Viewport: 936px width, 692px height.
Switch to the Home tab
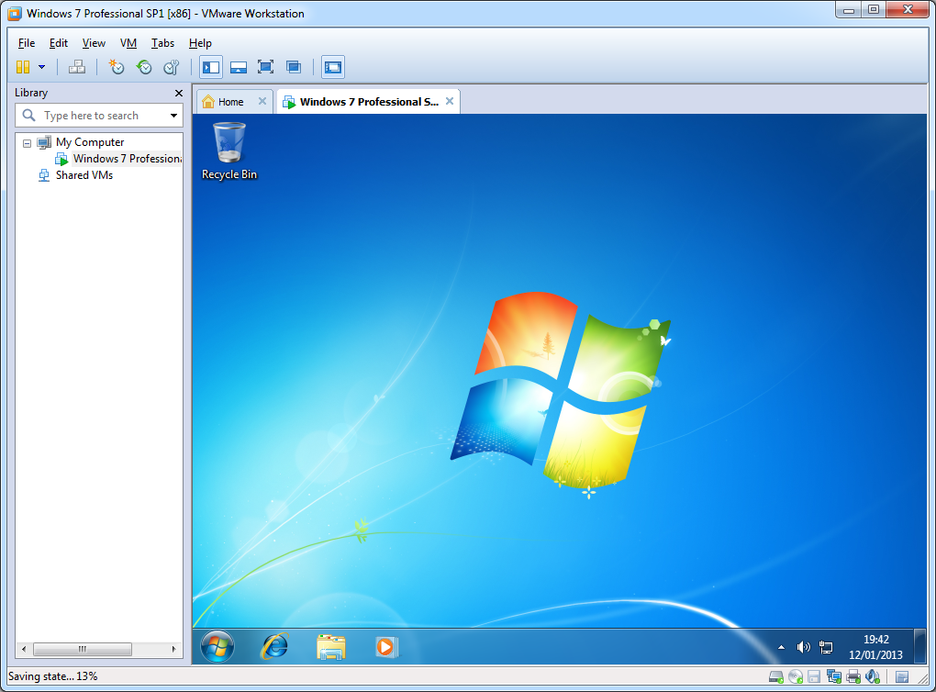pos(230,102)
